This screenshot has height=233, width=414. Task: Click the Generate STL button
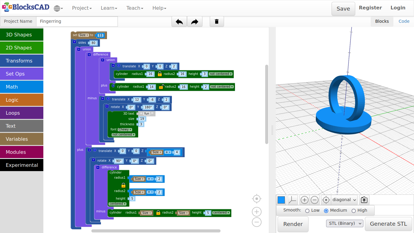(x=388, y=224)
